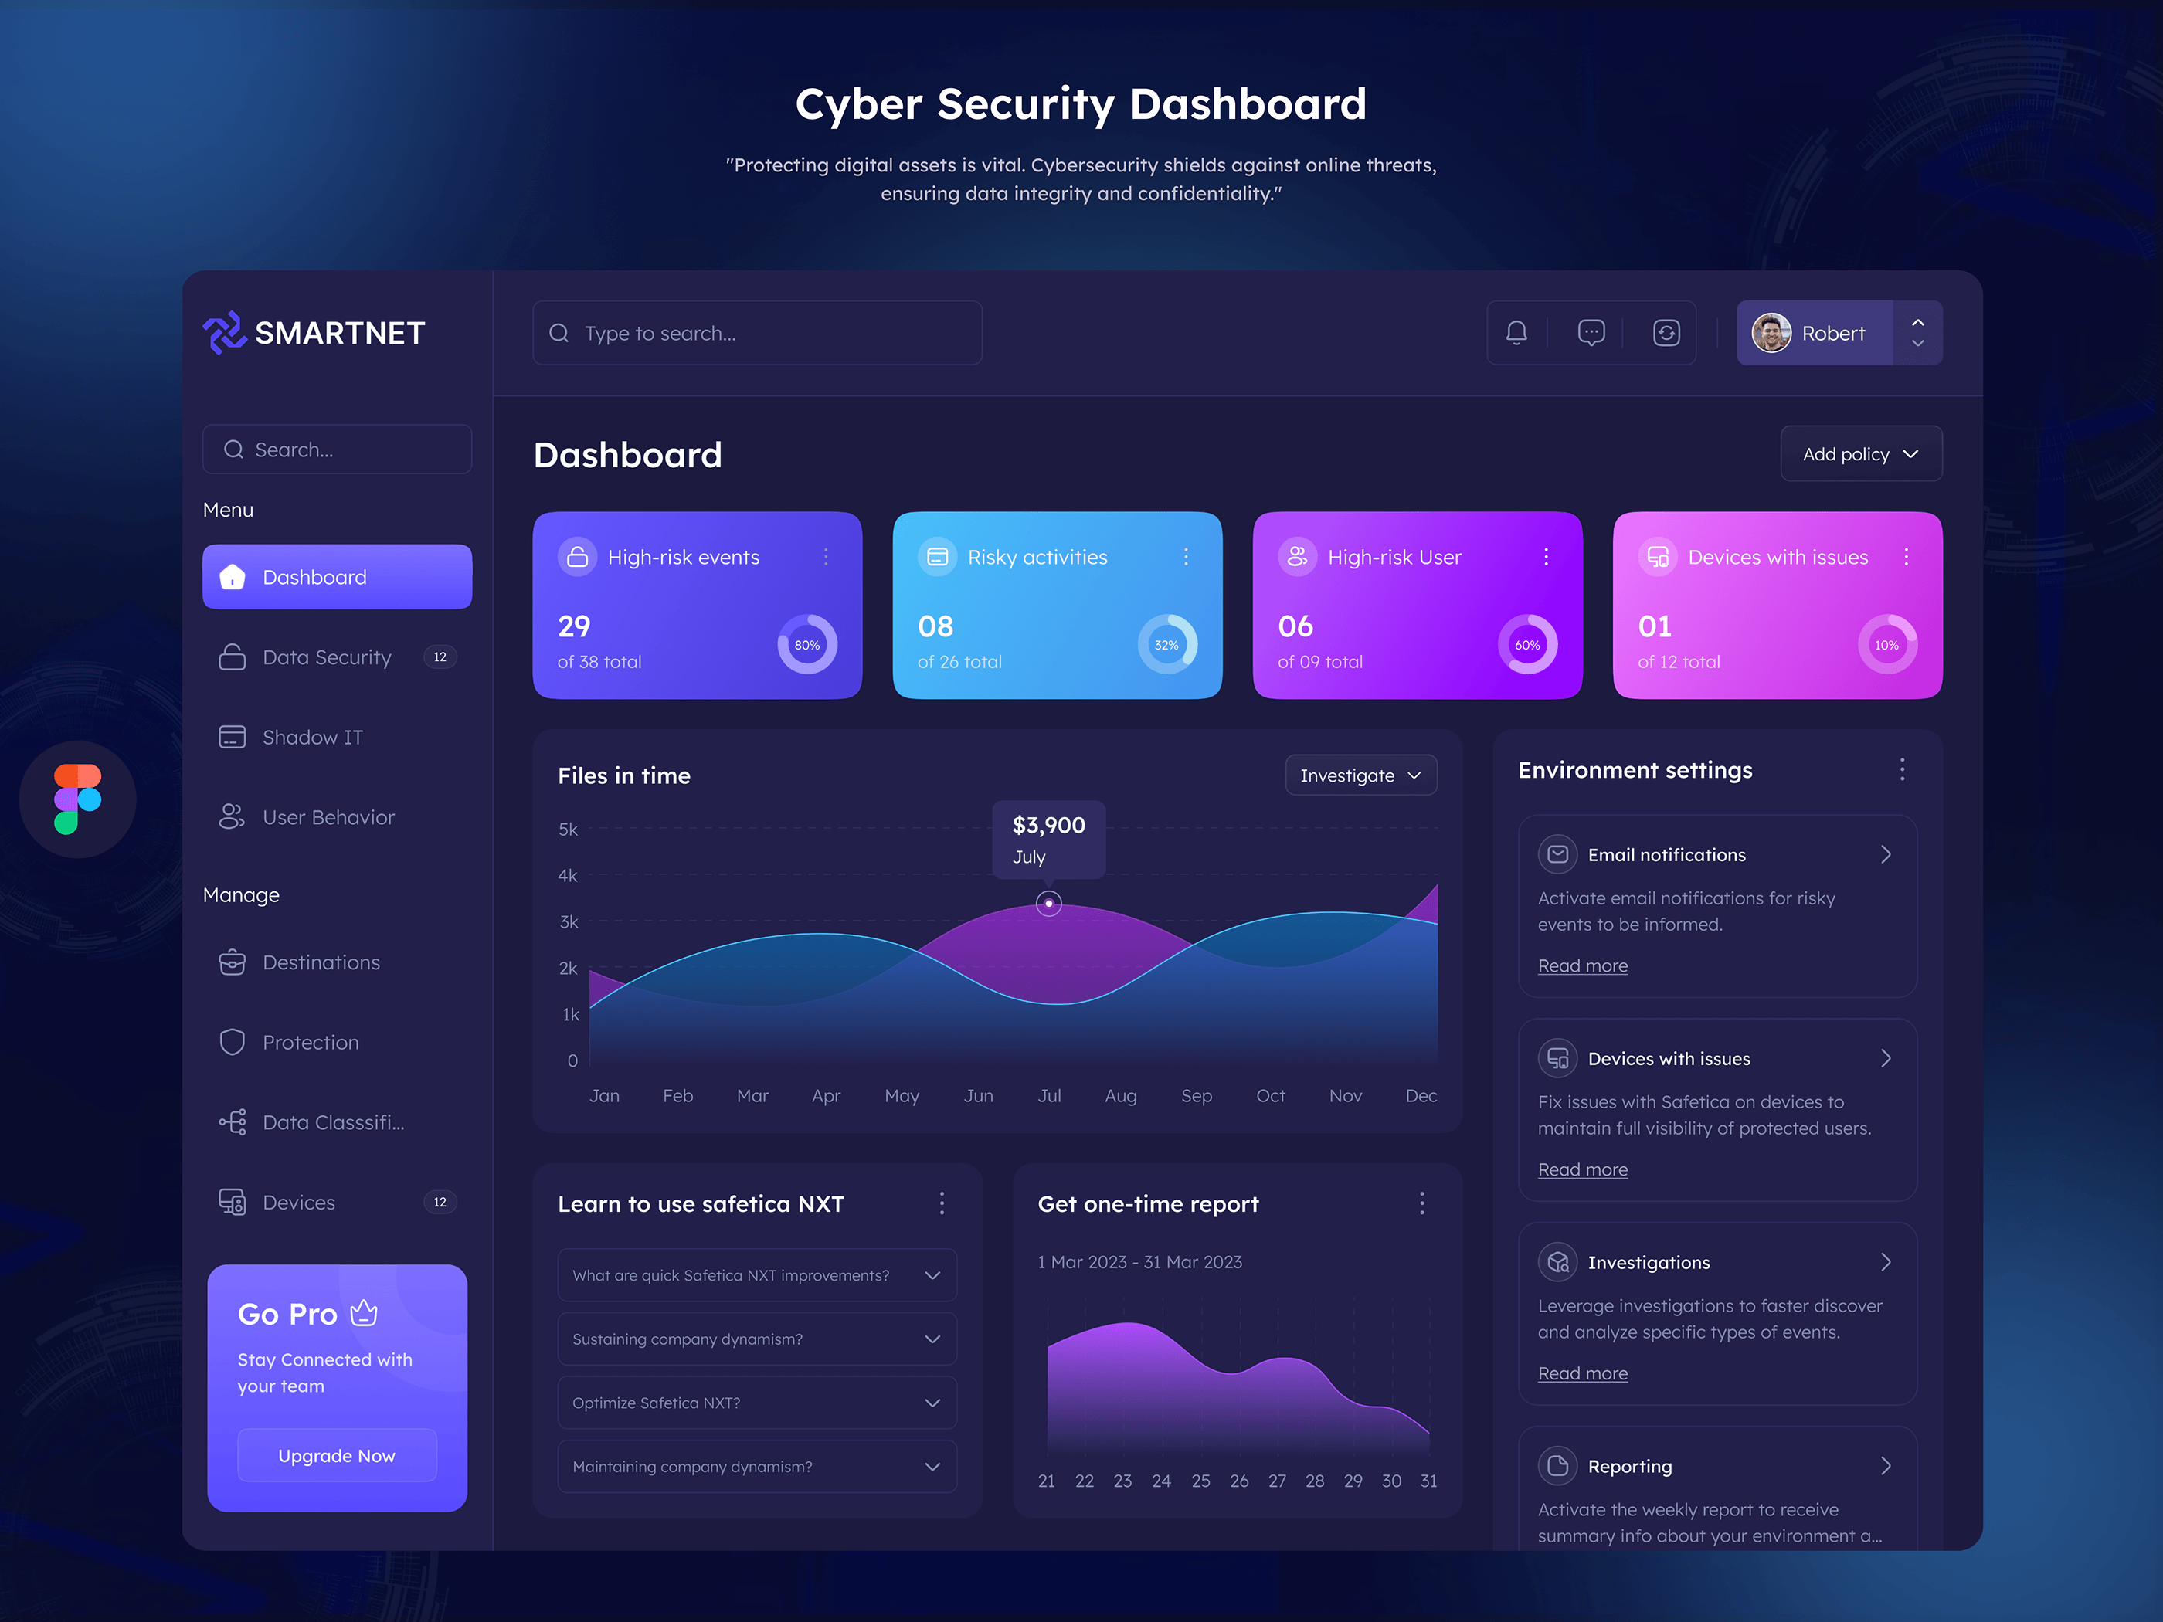Open Devices with issues card options menu
This screenshot has height=1622, width=2163.
point(1906,556)
